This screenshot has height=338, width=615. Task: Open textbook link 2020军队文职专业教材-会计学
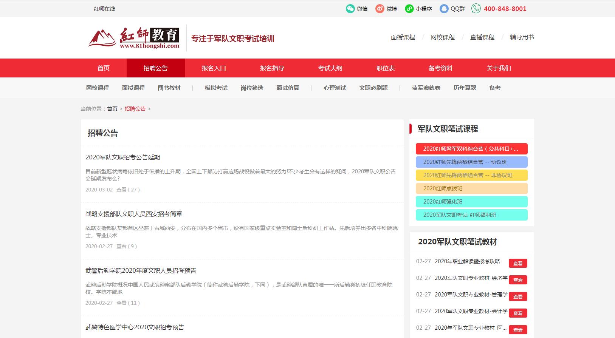[x=471, y=311]
